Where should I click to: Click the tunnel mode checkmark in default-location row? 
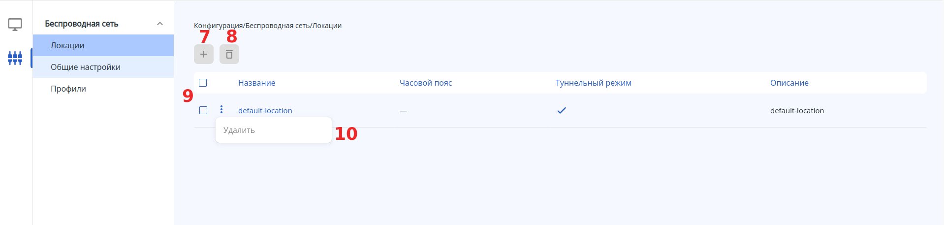click(562, 110)
